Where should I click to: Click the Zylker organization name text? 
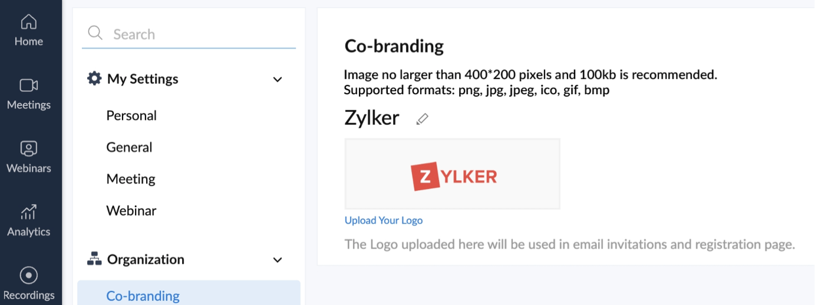pyautogui.click(x=372, y=118)
